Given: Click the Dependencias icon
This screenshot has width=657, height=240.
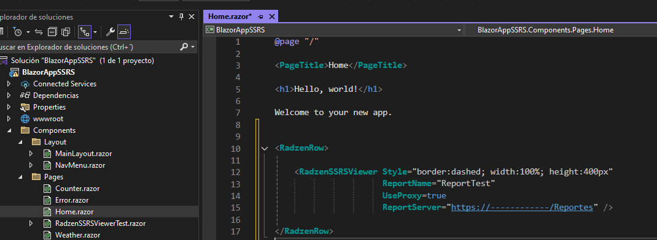Looking at the screenshot, I should click(25, 96).
